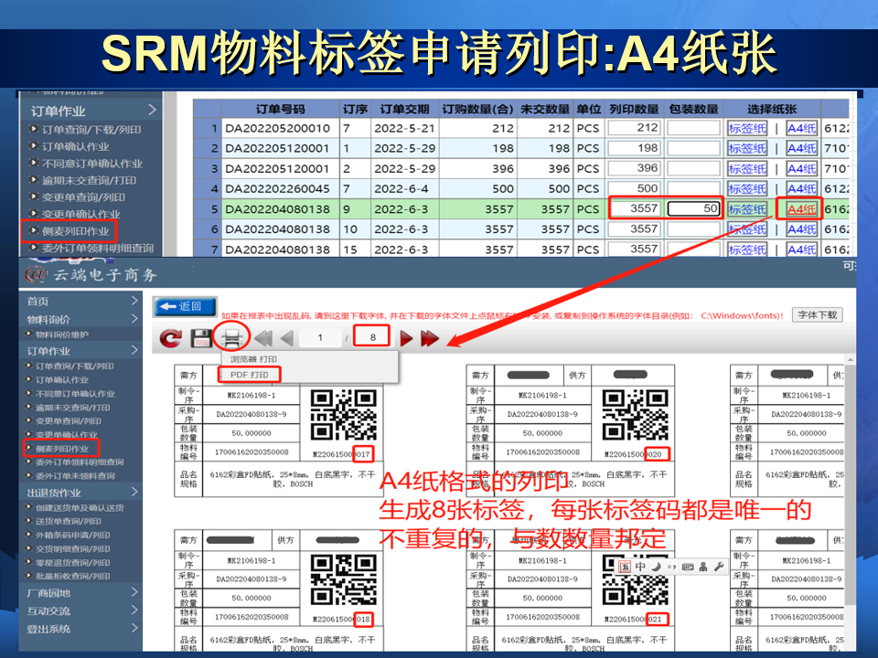Click the total pages box showing 8

point(372,337)
